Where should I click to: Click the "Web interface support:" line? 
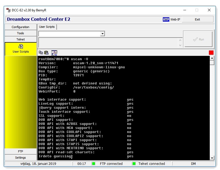[x=62, y=100]
